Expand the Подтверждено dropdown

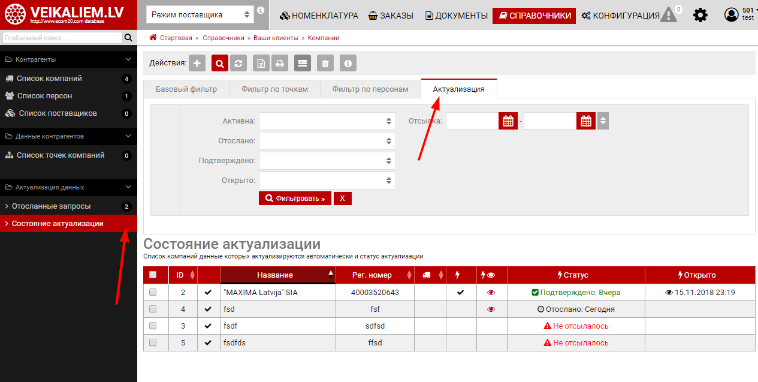327,161
